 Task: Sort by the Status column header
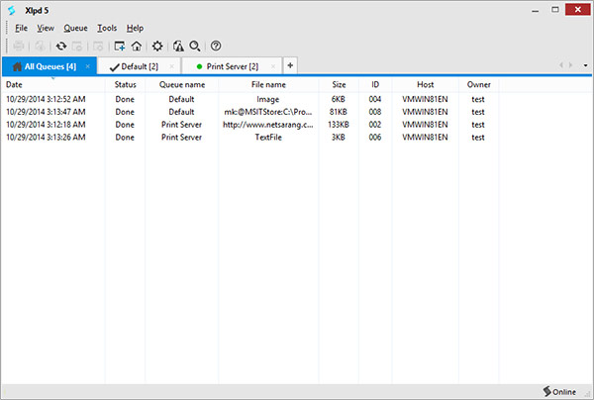[x=125, y=84]
